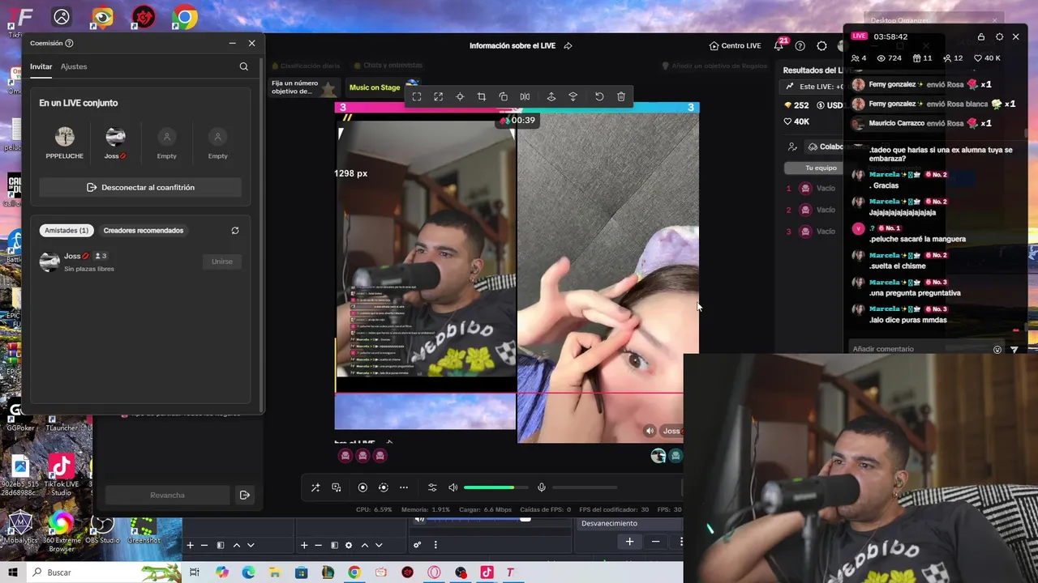1038x583 pixels.
Task: Open TikTok LIVE Studio from the taskbar
Action: coord(487,572)
